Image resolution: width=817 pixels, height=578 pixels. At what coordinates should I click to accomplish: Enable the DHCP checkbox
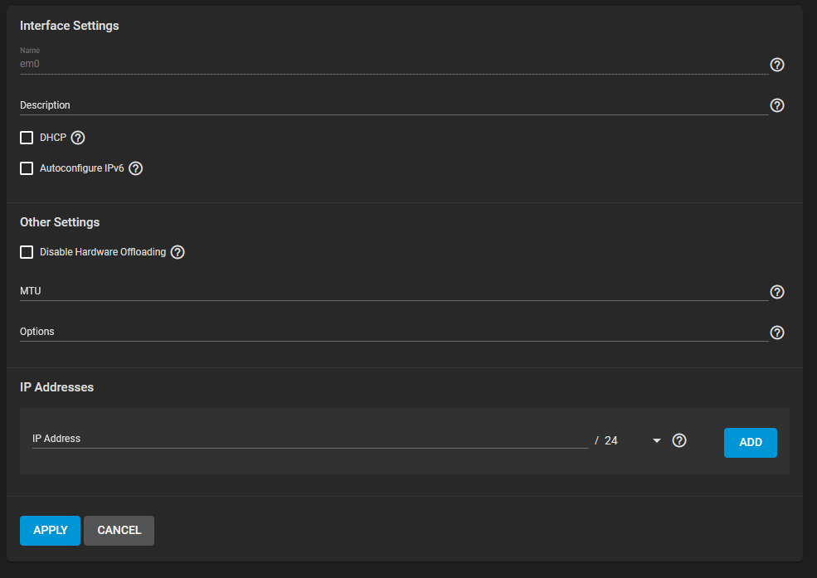click(x=27, y=138)
